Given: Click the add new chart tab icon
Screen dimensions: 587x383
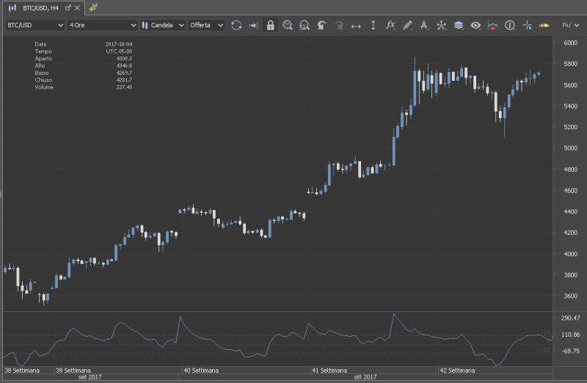Looking at the screenshot, I should (92, 7).
